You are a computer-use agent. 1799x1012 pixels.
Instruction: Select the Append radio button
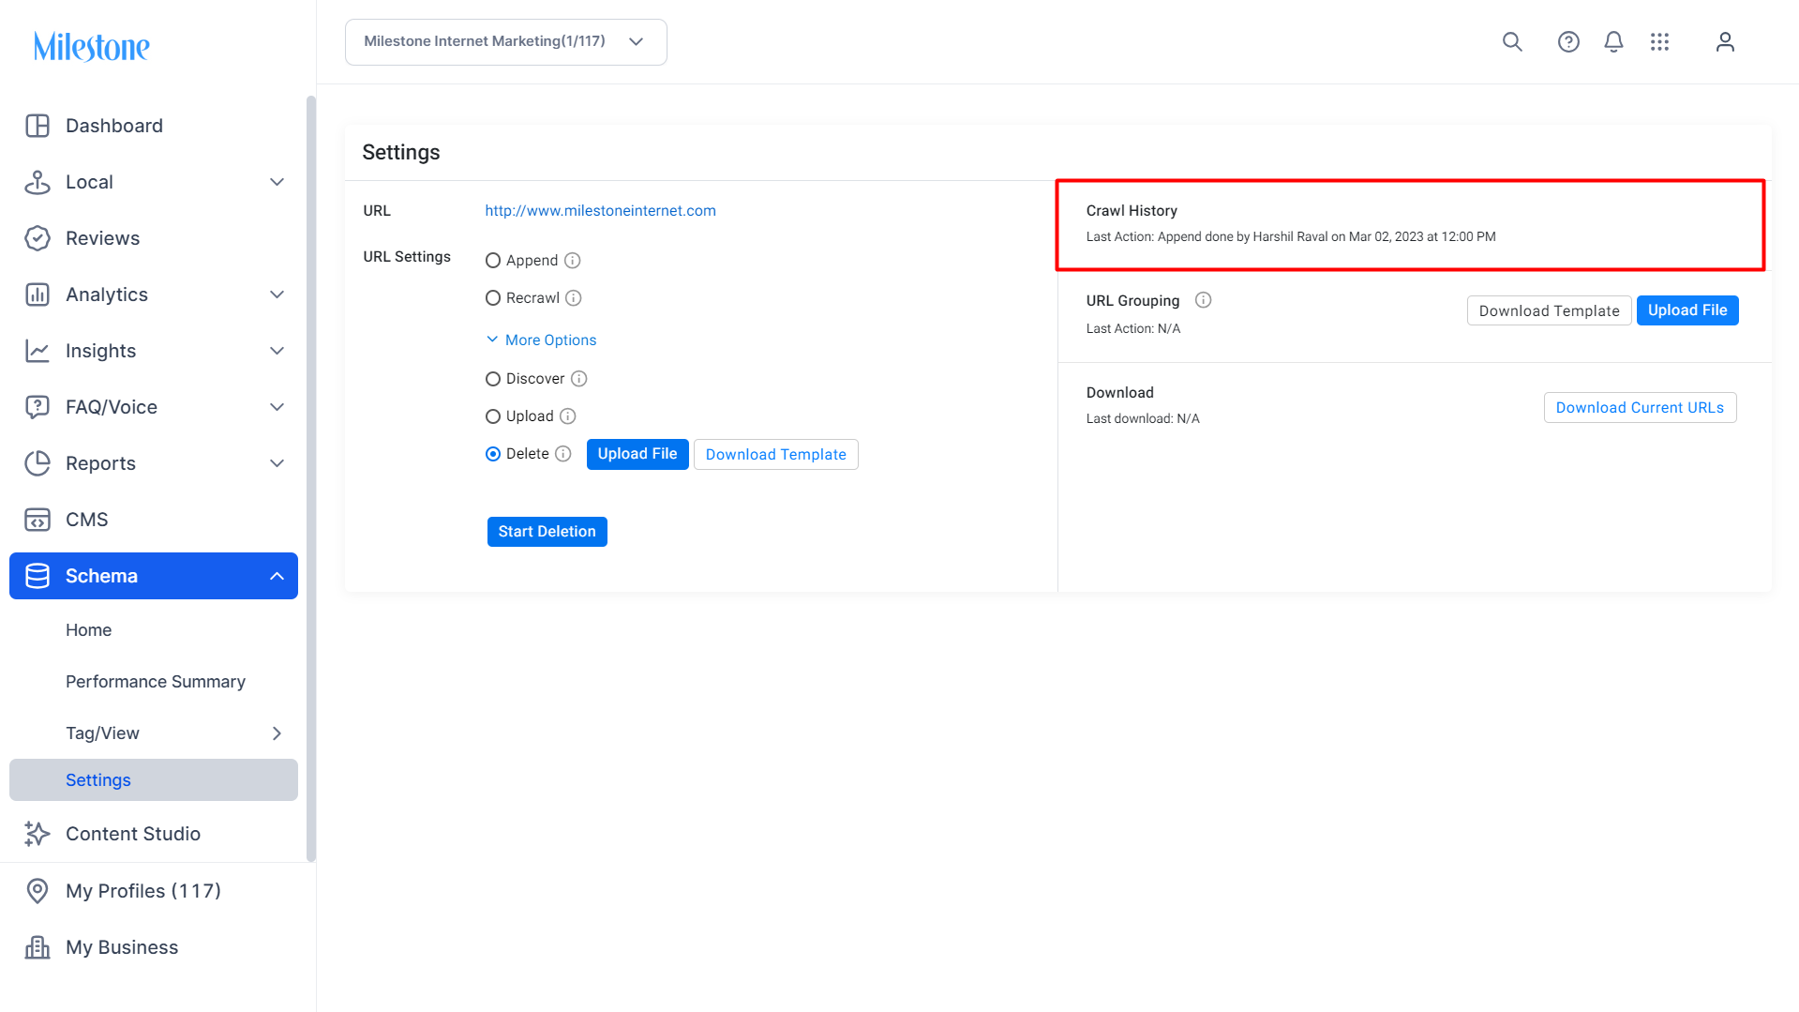tap(493, 261)
